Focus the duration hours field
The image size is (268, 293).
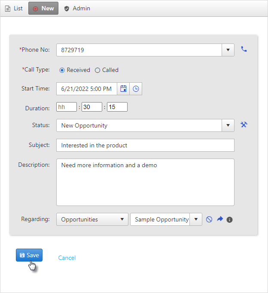pos(67,107)
